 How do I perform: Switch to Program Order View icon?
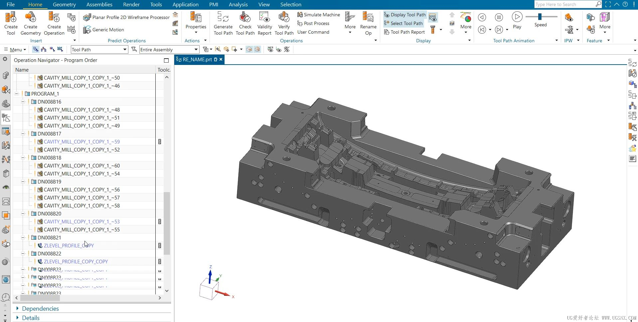pyautogui.click(x=36, y=49)
